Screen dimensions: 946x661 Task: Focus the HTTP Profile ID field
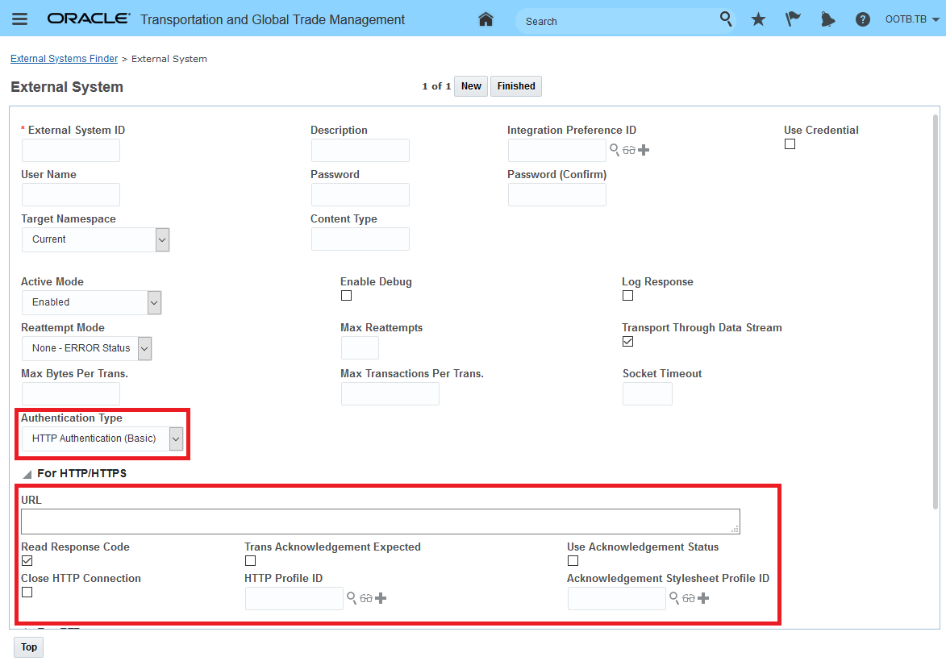click(x=294, y=598)
